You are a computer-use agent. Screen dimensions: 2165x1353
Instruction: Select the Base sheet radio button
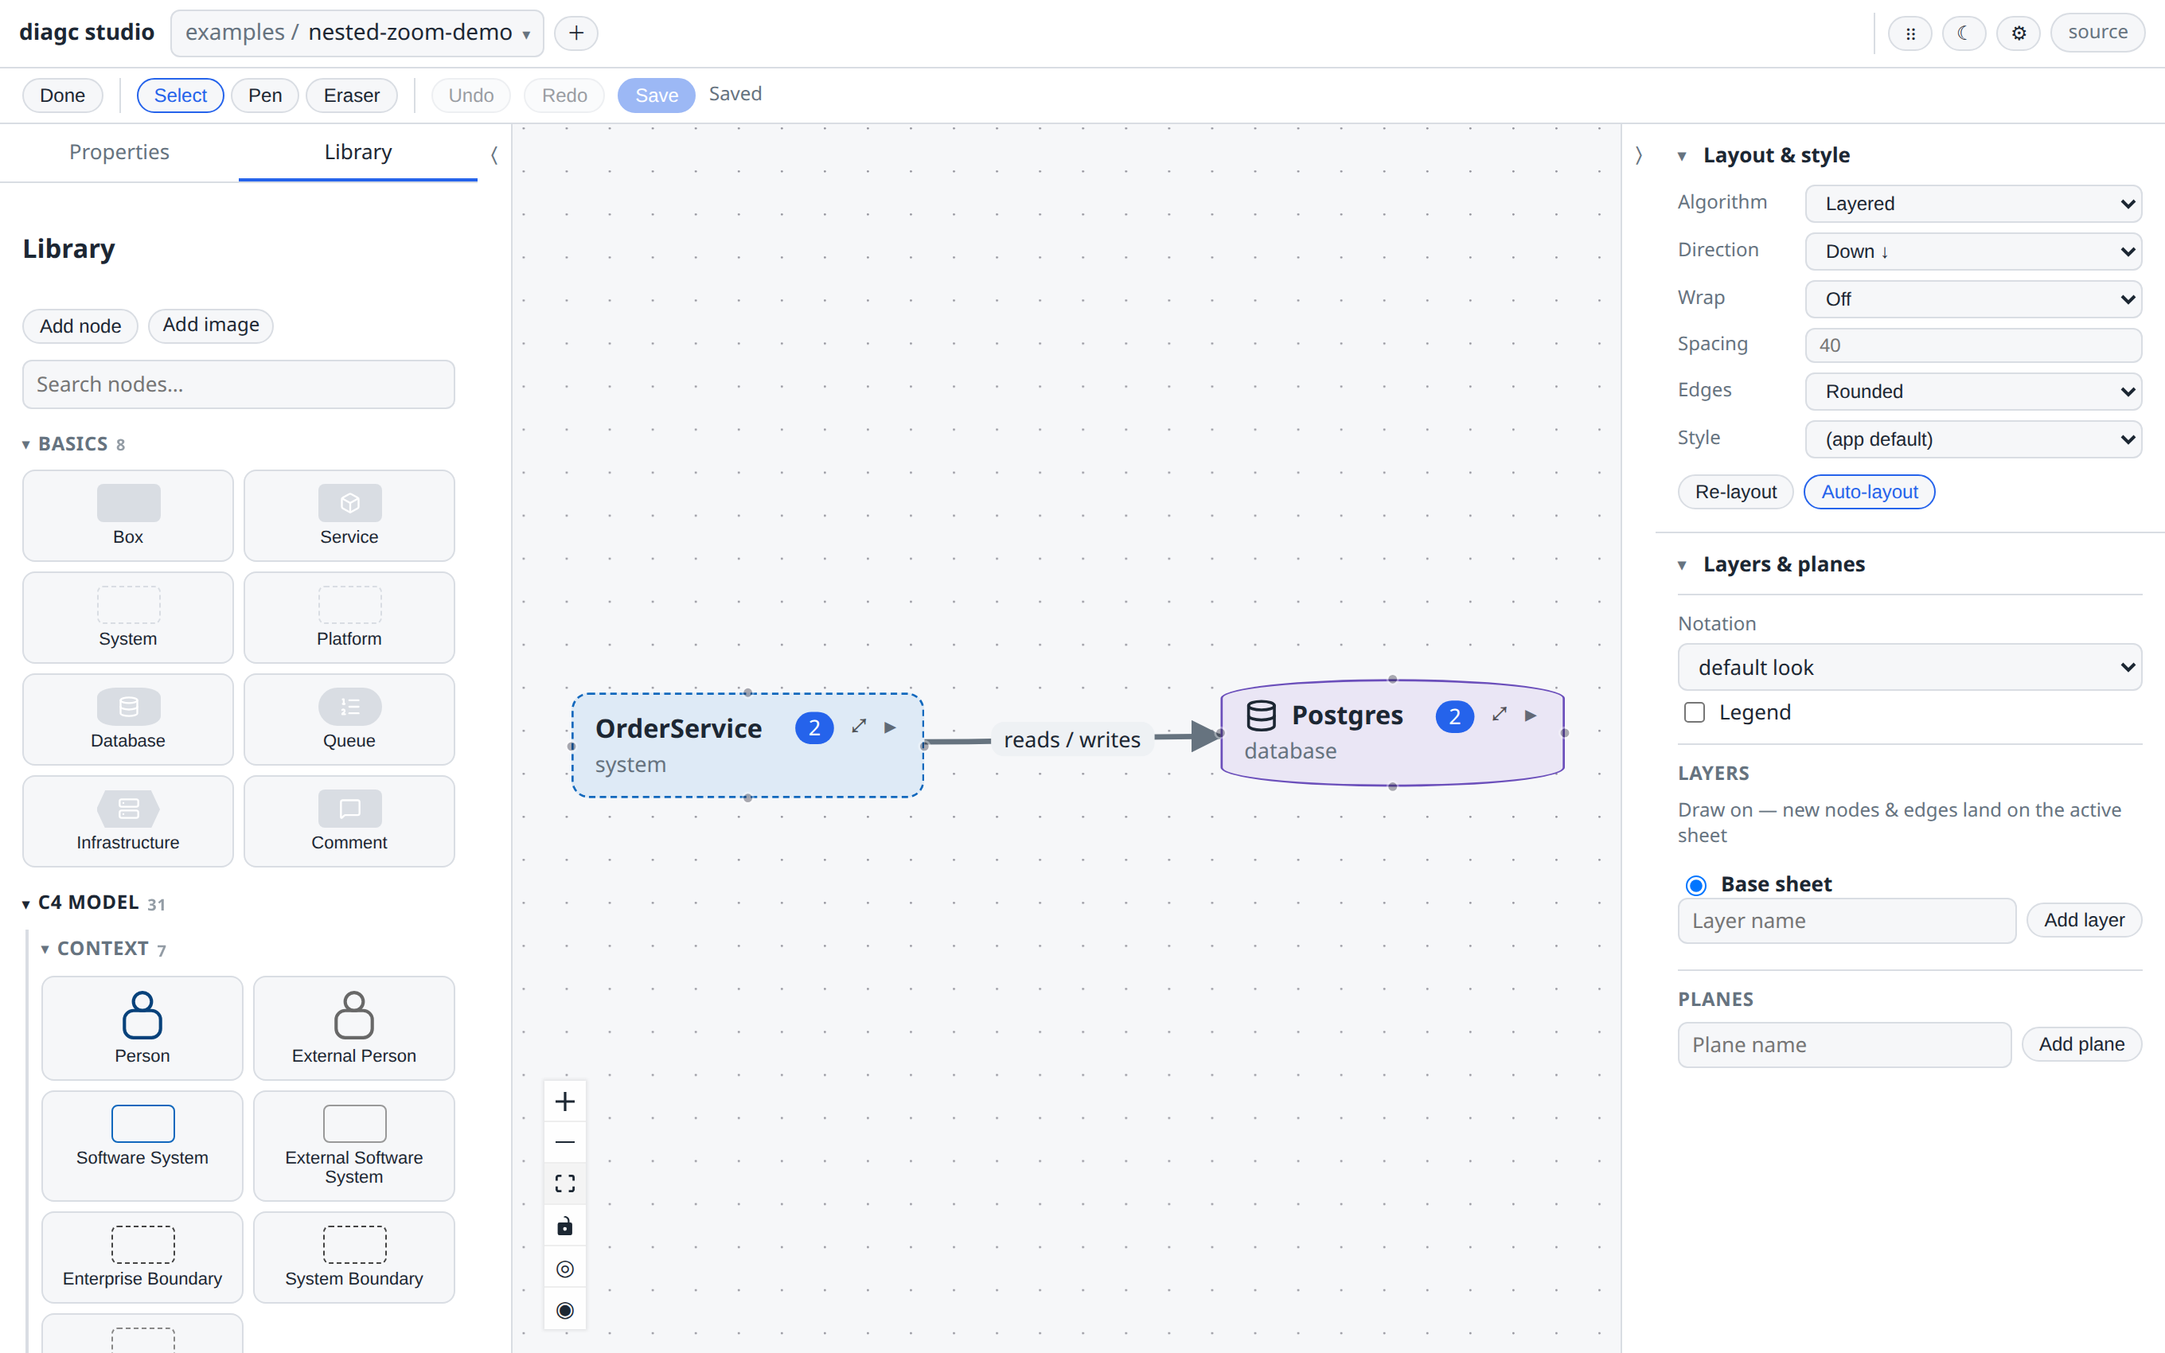1695,885
